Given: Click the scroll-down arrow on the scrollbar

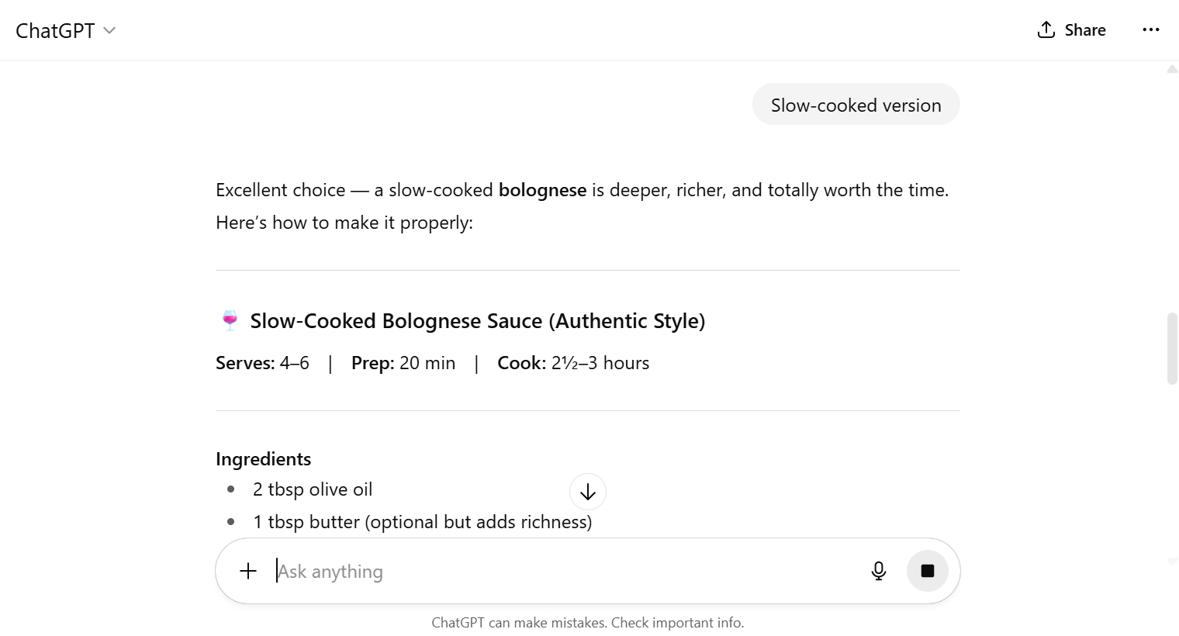Looking at the screenshot, I should tap(1172, 561).
